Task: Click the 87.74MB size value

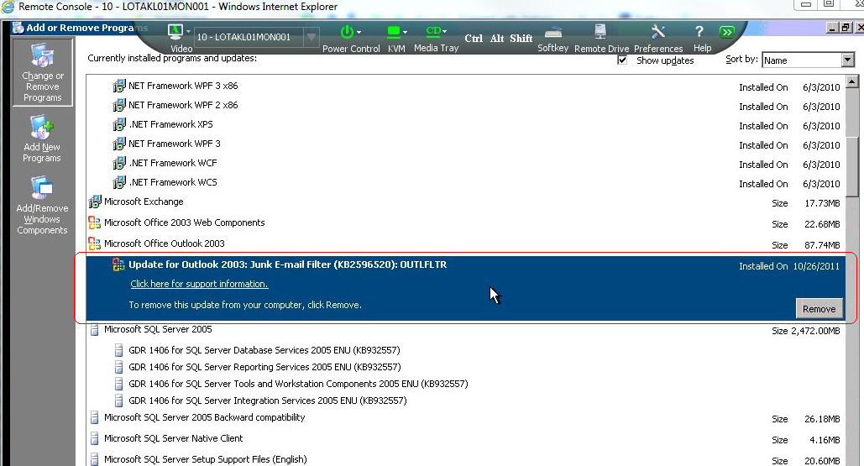Action: point(822,245)
